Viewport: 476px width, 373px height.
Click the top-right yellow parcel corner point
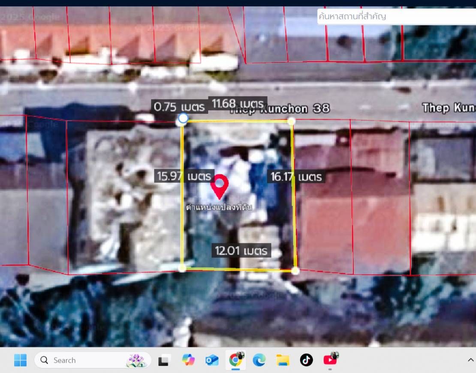pos(291,121)
